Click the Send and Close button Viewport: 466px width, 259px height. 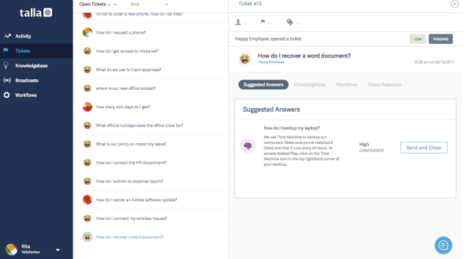pyautogui.click(x=424, y=147)
